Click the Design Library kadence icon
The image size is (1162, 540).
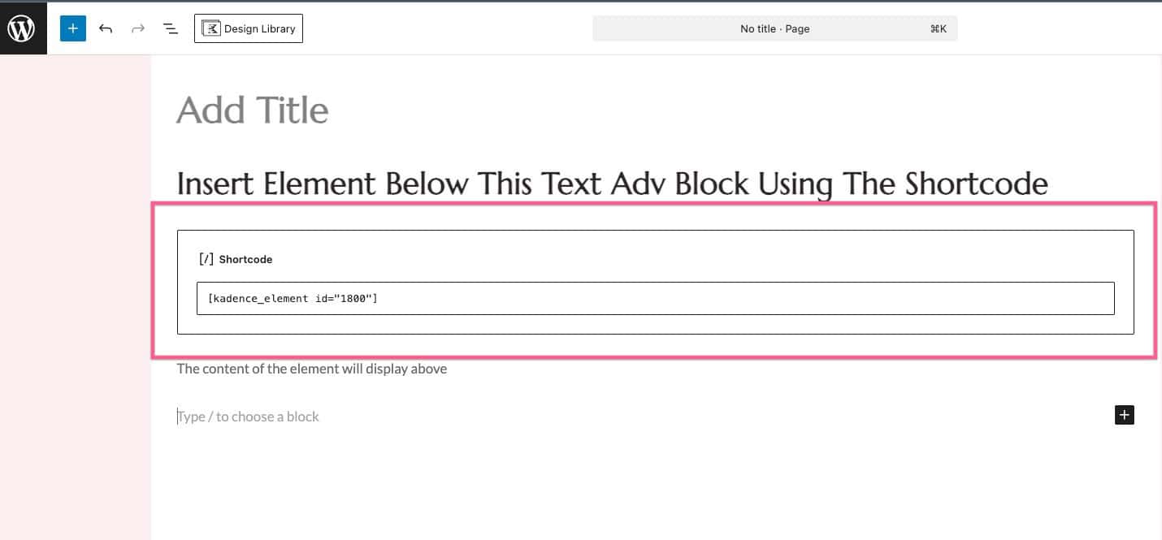click(x=210, y=28)
